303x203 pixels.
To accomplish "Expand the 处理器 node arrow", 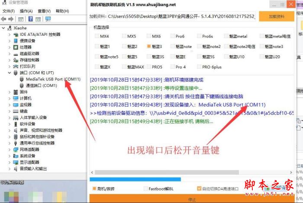I will coord(9,47).
